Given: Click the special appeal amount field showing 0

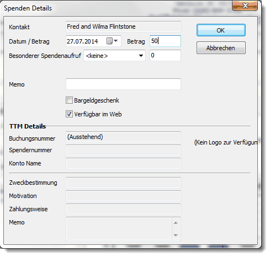Looking at the screenshot, I should point(165,55).
